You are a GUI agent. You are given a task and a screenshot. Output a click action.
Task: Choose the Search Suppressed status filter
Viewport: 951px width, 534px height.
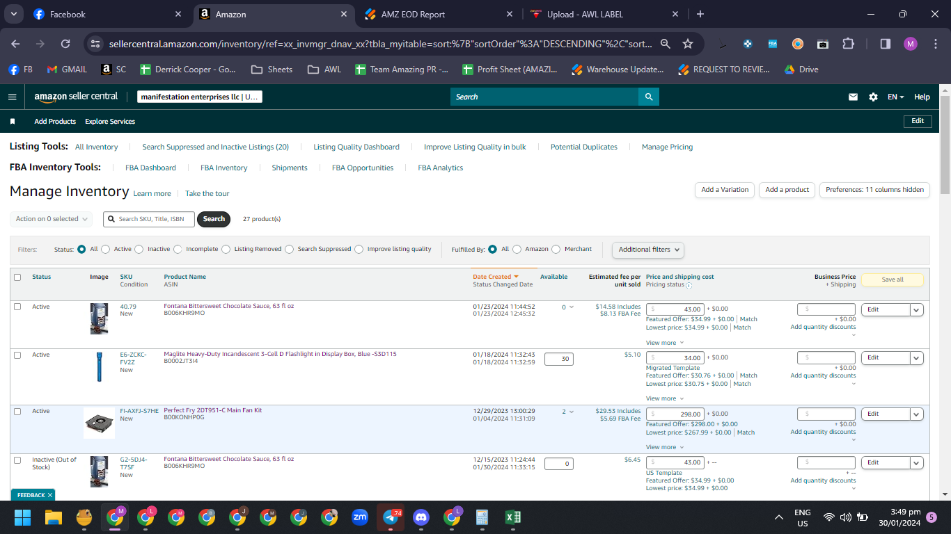pyautogui.click(x=290, y=249)
